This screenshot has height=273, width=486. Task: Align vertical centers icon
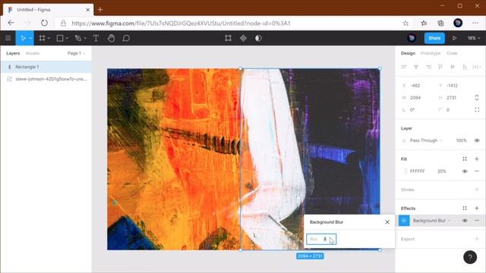pos(453,67)
